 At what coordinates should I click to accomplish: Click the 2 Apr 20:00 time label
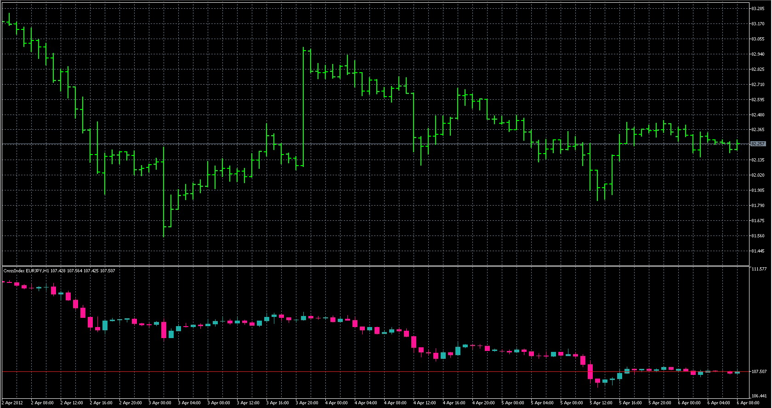click(x=131, y=403)
